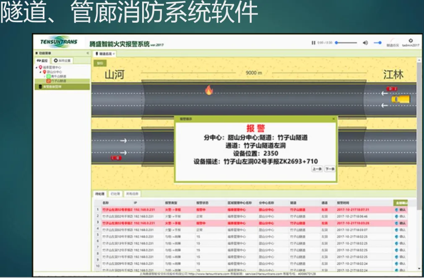This screenshot has height=278, width=424.
Task: Mute the alarm sound speaker icon
Action: (365, 43)
